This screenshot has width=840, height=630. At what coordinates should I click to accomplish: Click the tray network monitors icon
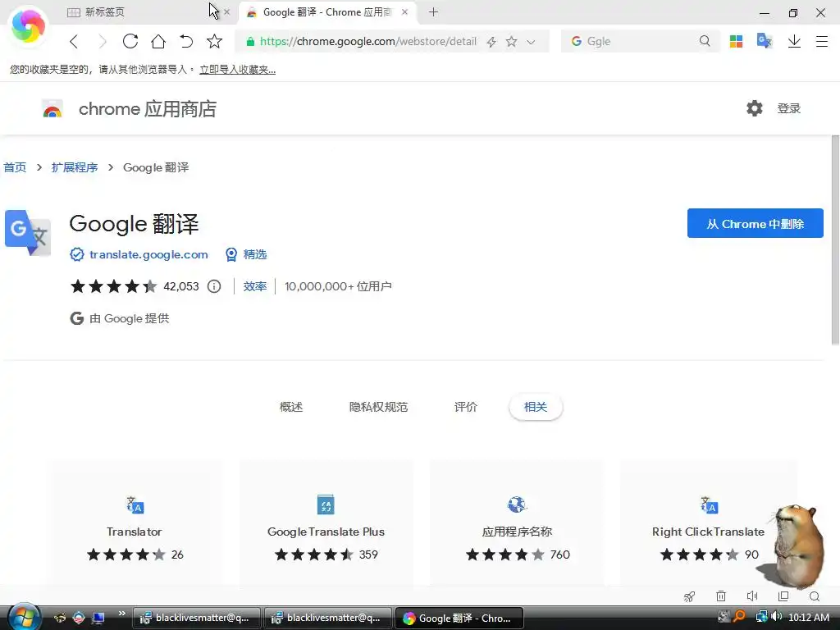tap(761, 617)
